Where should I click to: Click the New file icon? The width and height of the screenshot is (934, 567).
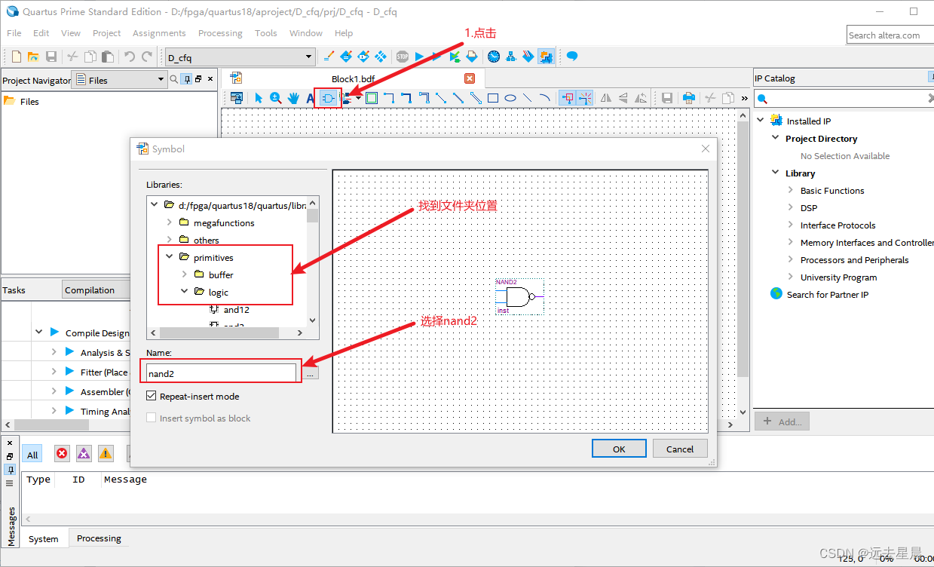pyautogui.click(x=16, y=57)
